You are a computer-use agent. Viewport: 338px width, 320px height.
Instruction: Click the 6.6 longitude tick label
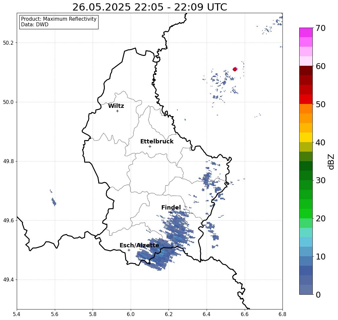click(x=245, y=314)
